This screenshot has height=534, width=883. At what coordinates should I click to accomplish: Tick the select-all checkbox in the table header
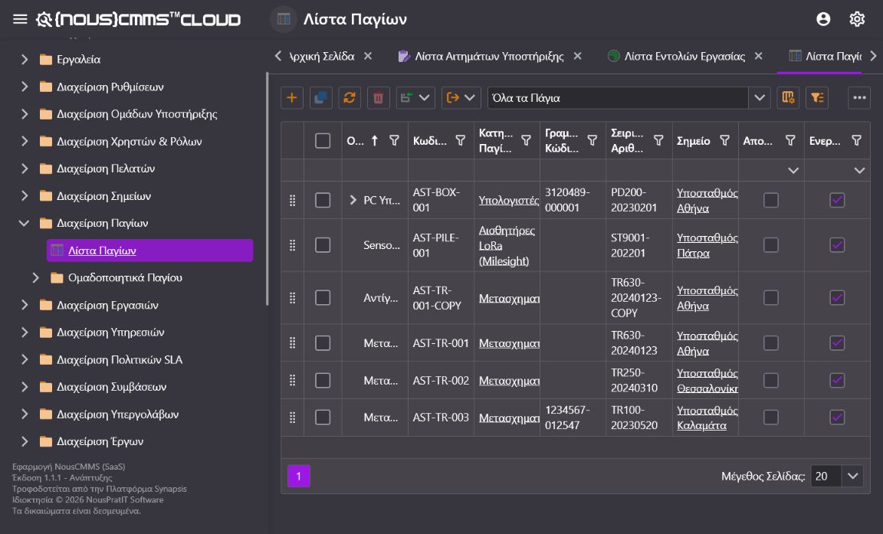[x=323, y=141]
